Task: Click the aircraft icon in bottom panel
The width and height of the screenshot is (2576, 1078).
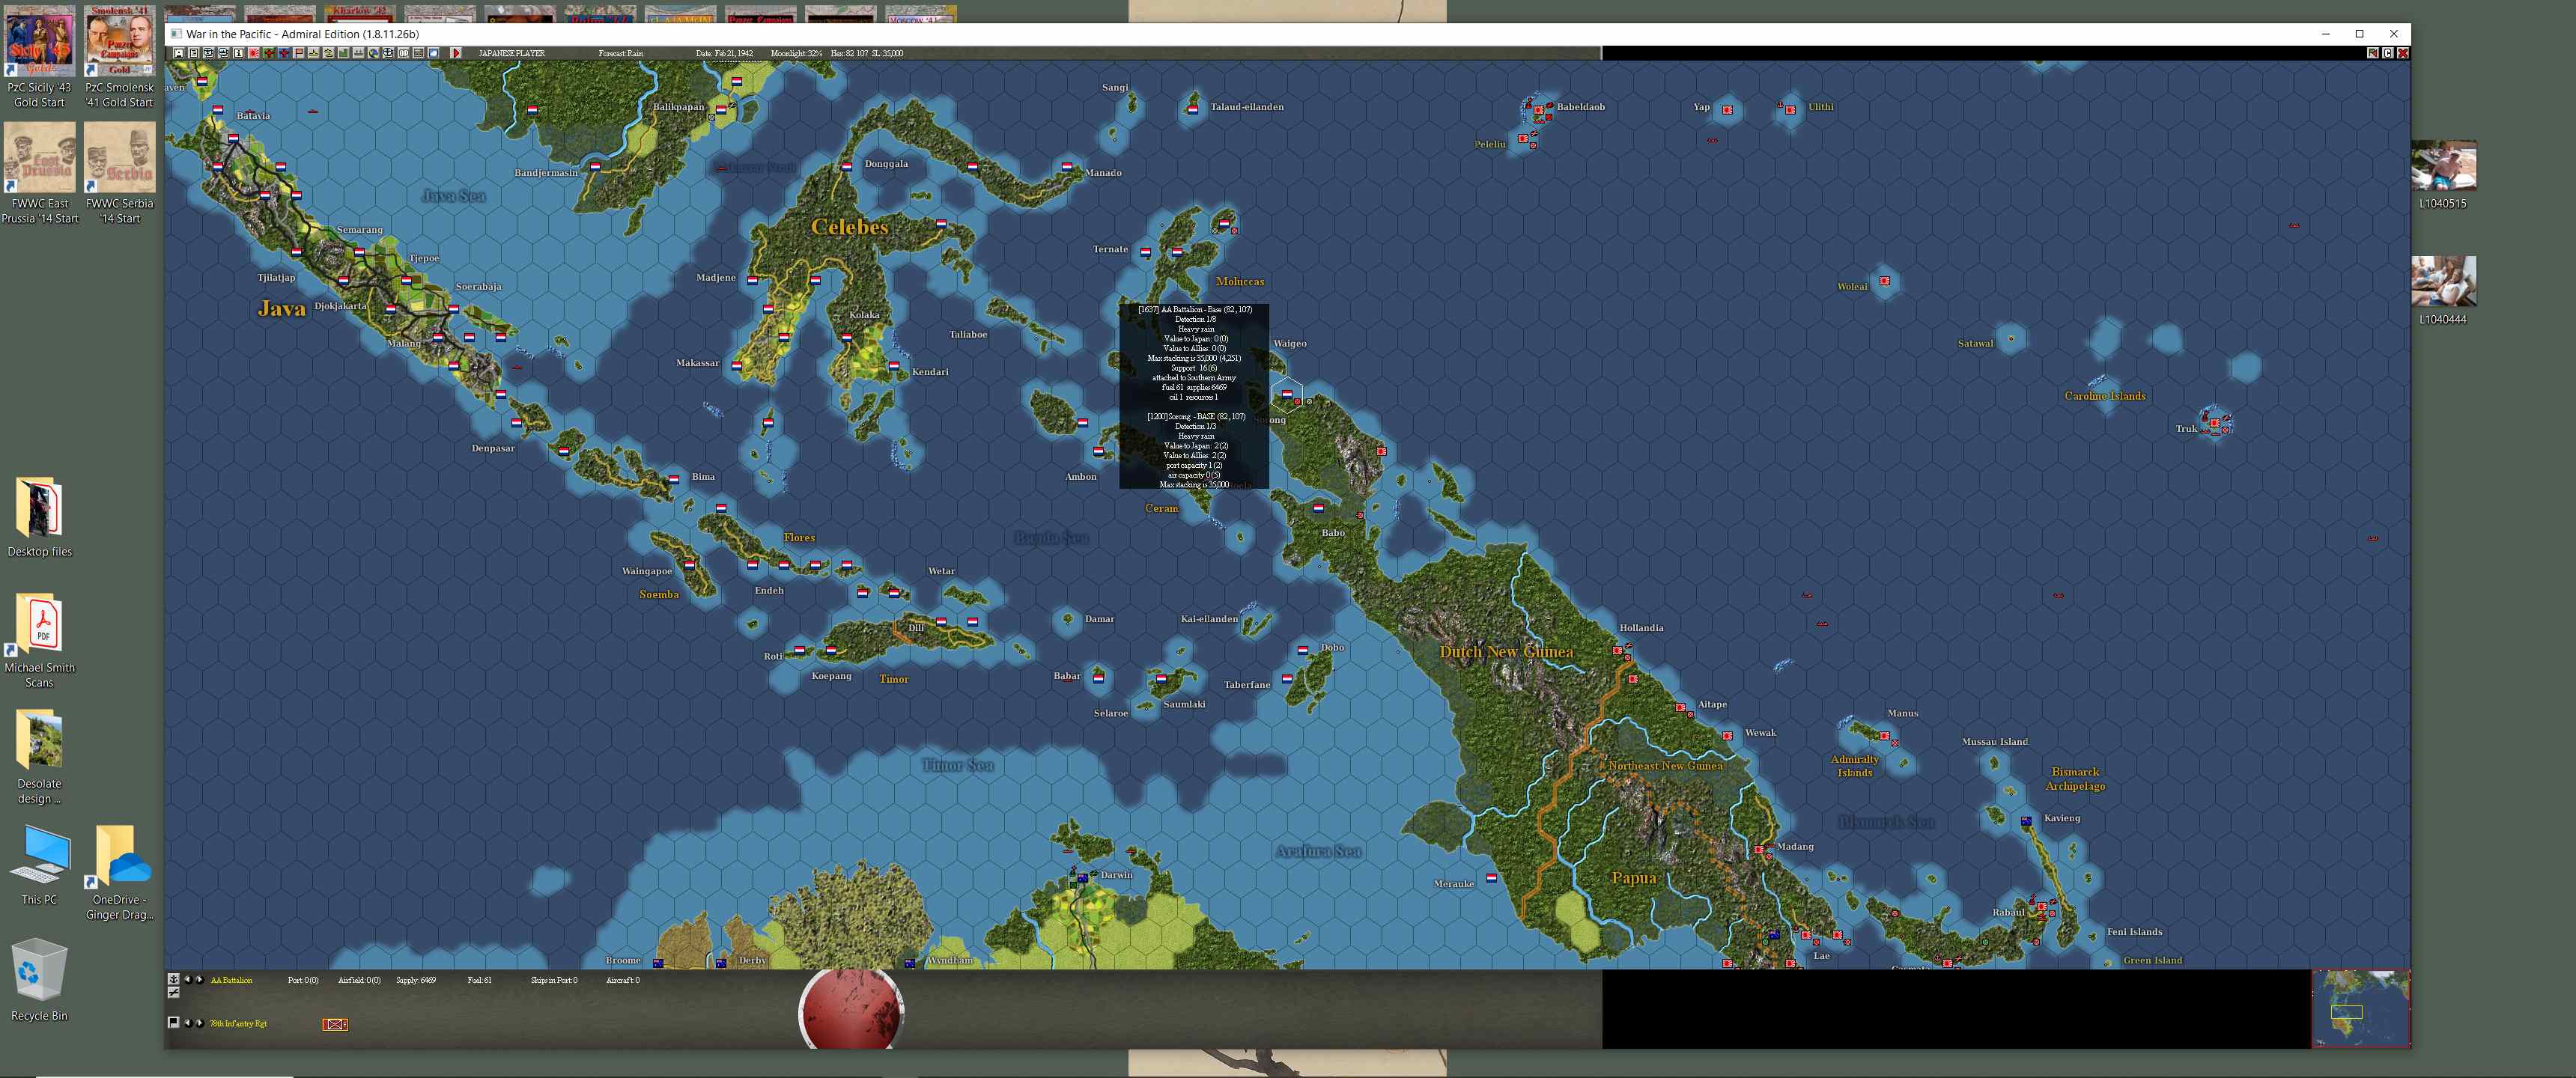Action: (174, 993)
